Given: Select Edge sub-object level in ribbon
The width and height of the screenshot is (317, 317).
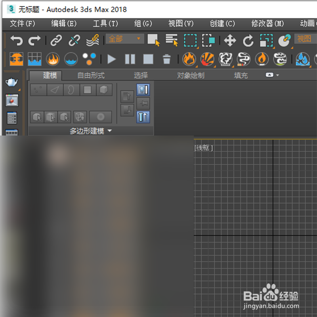Looking at the screenshot, I should (55, 90).
